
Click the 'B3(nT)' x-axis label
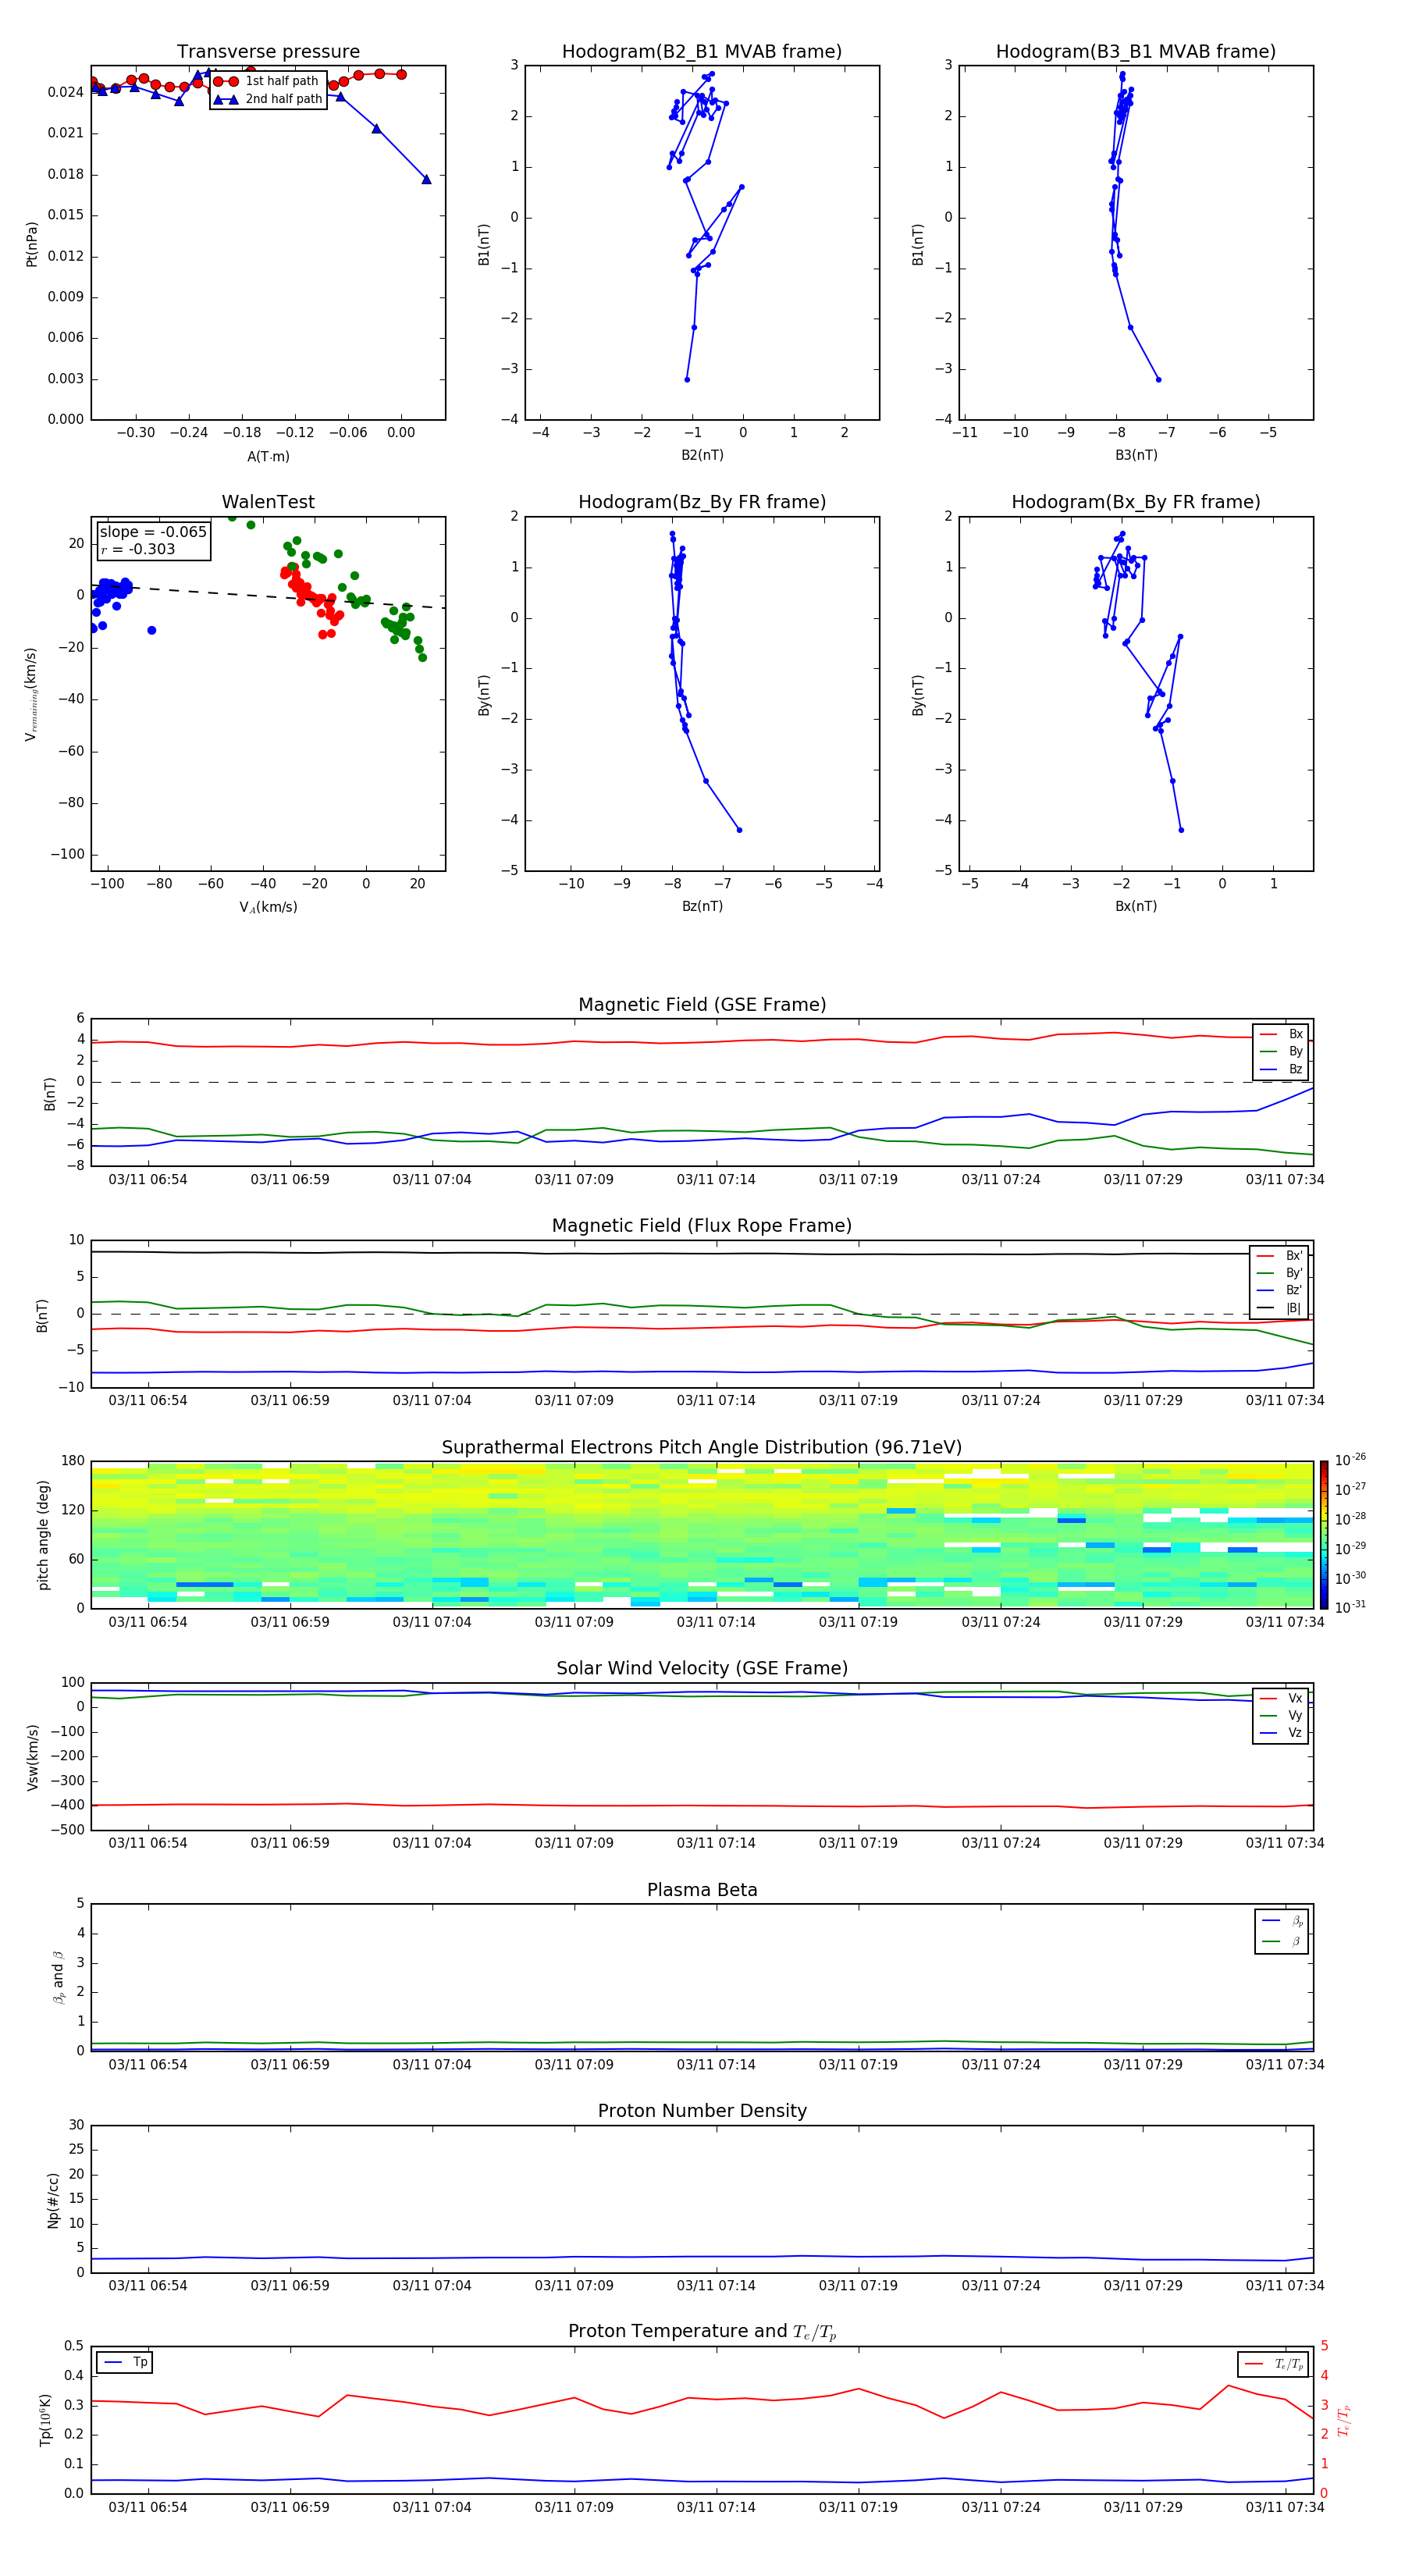[x=1136, y=455]
